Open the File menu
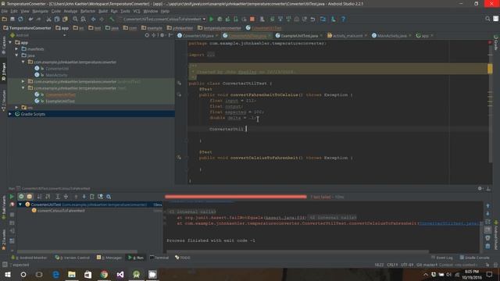This screenshot has height=281, width=500. [x=5, y=11]
